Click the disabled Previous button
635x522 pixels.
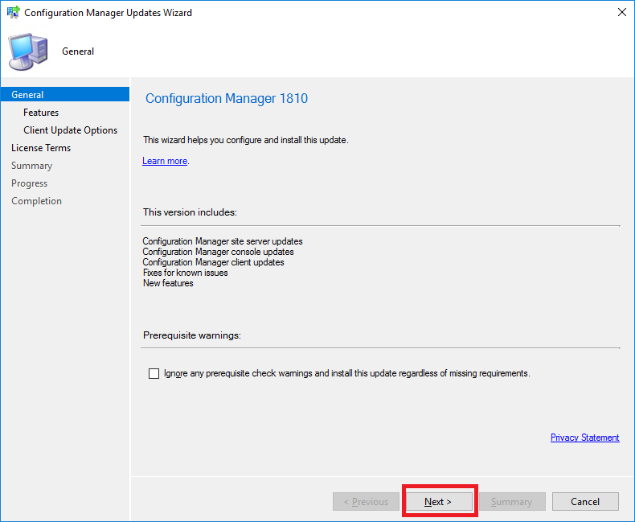366,501
